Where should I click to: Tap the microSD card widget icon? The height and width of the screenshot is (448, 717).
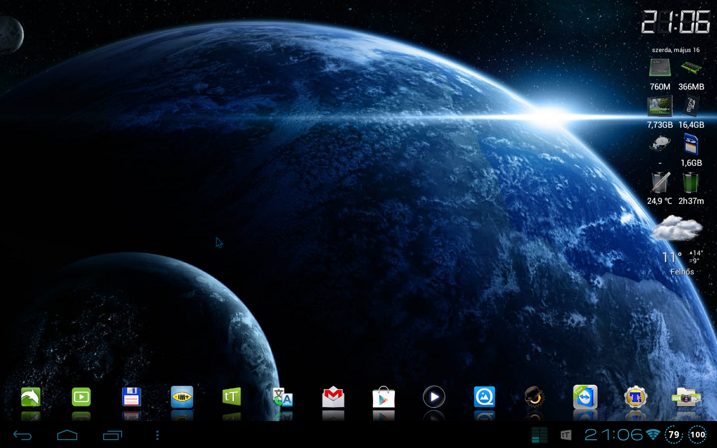point(691,105)
